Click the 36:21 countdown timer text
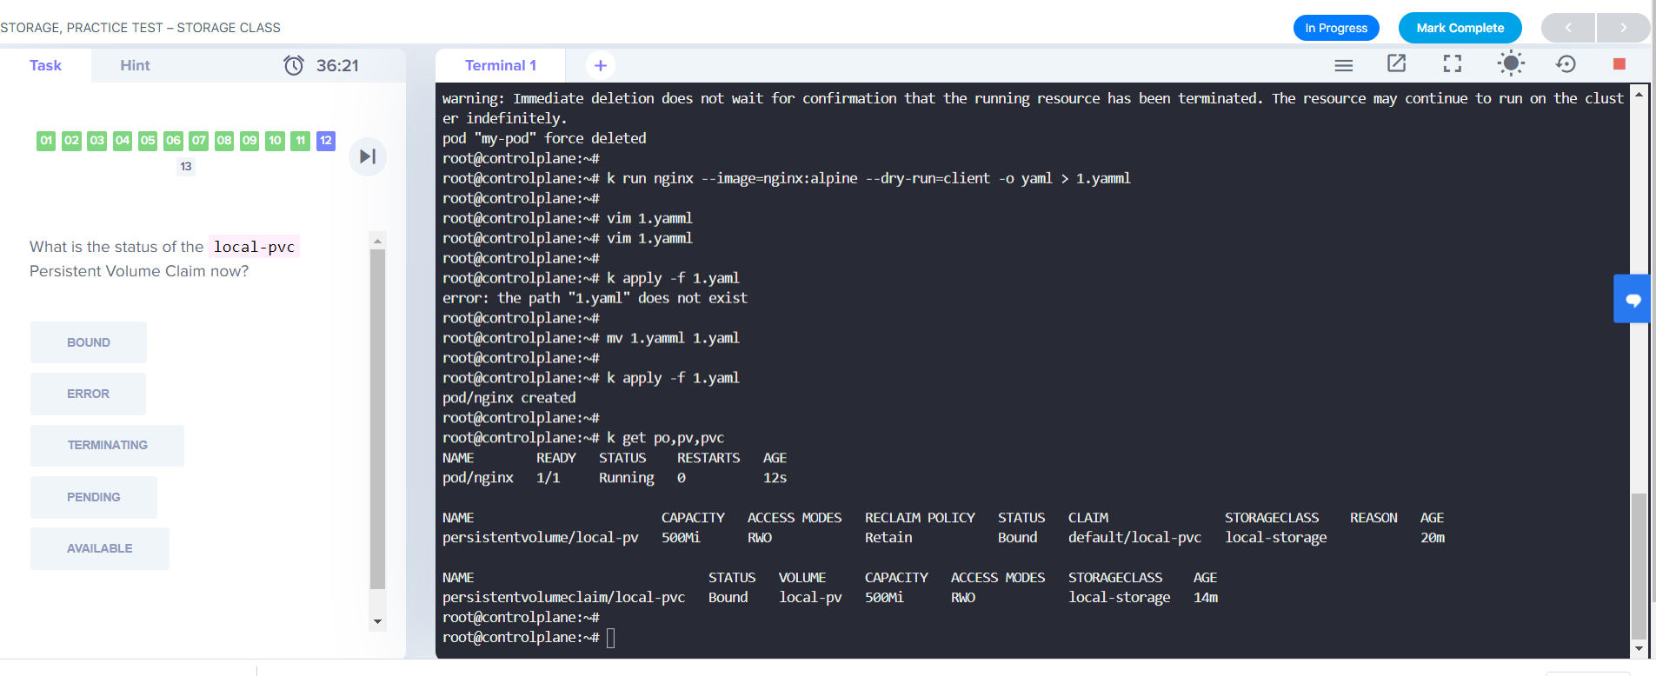 point(337,65)
